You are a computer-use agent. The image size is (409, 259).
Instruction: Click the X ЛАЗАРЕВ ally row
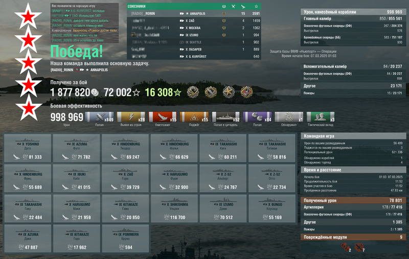coord(194,49)
